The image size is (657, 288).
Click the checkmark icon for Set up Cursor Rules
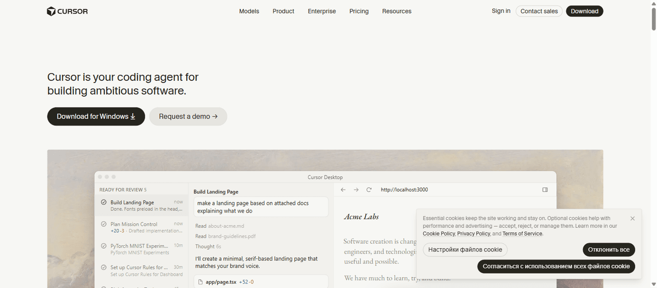pos(103,267)
